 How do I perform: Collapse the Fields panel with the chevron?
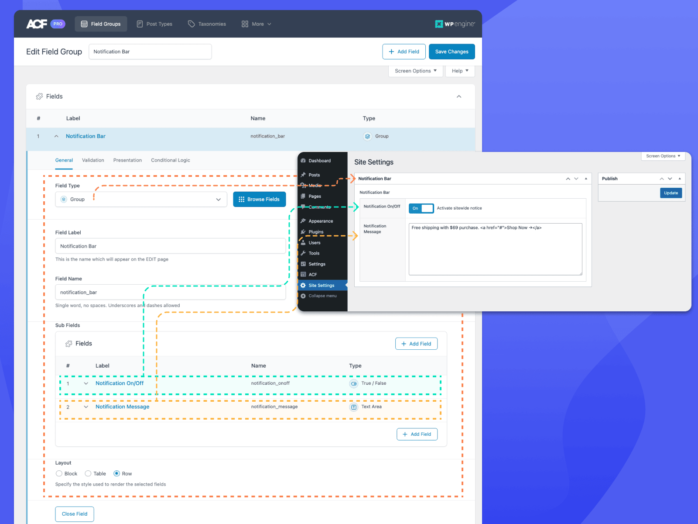(459, 97)
